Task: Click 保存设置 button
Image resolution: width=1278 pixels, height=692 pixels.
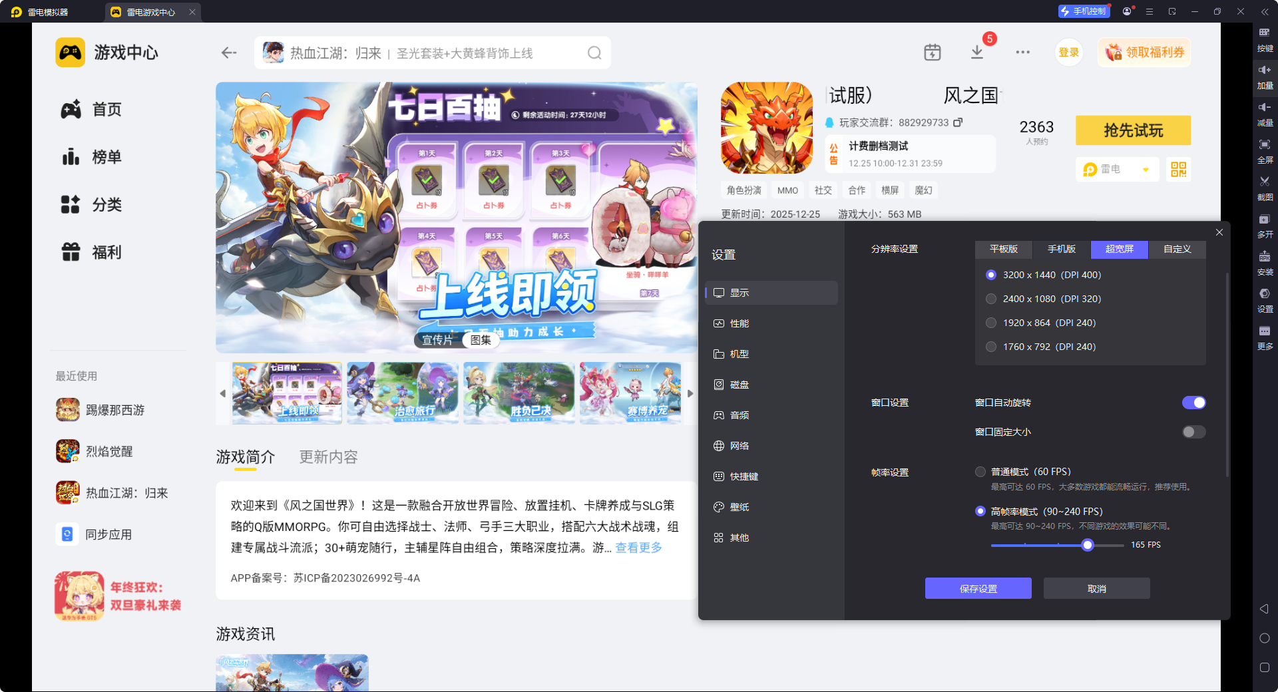Action: pos(978,588)
